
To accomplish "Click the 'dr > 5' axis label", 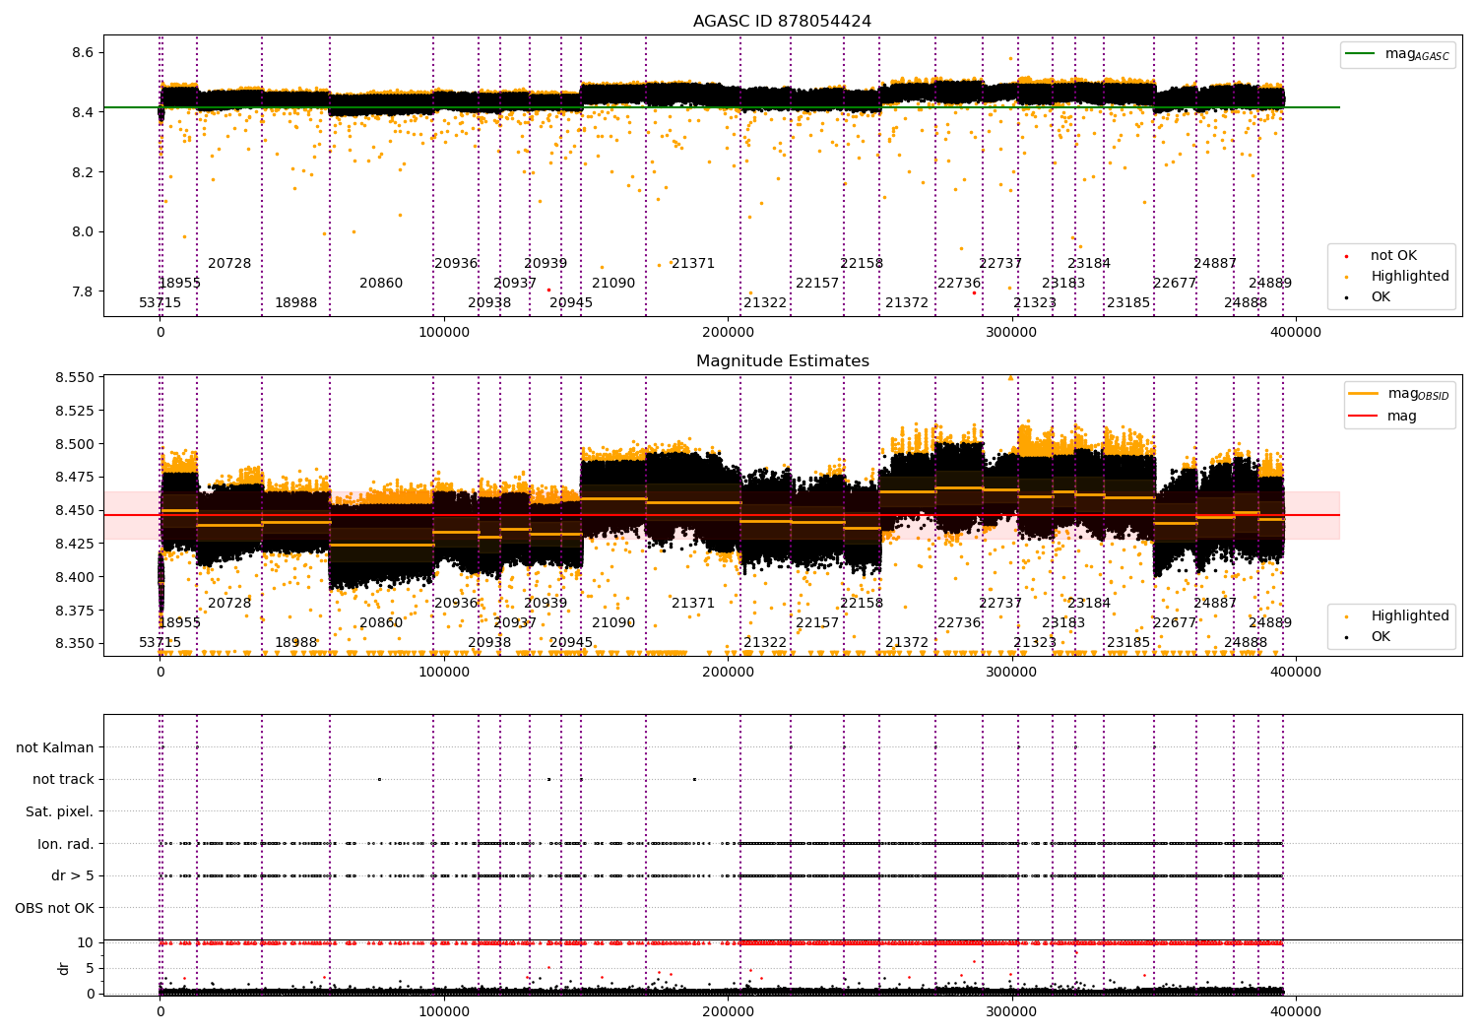I will pyautogui.click(x=73, y=875).
